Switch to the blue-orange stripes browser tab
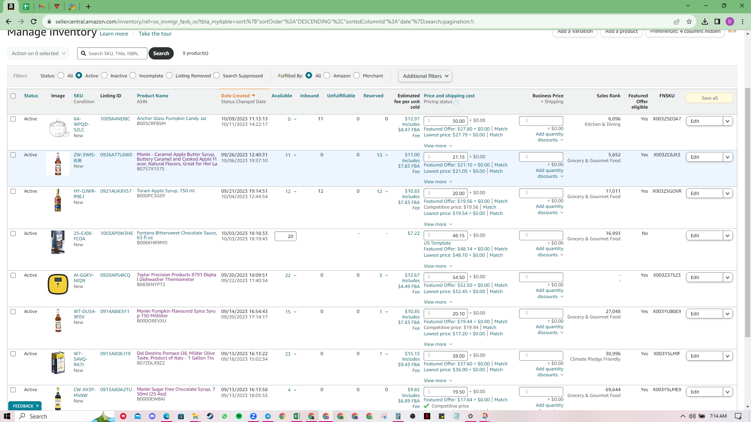Viewport: 751px width, 422px height. tap(72, 7)
